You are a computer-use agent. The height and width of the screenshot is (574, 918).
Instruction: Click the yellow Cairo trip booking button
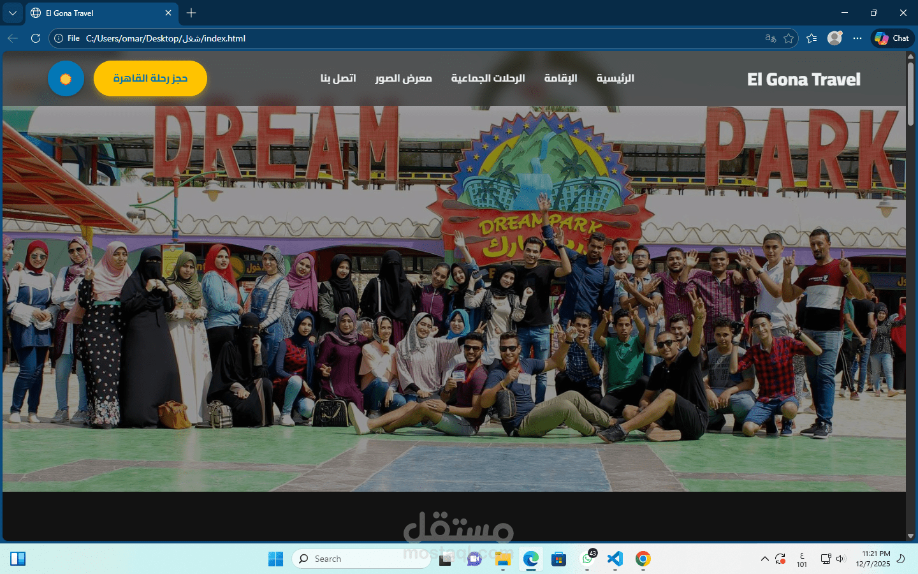click(150, 78)
